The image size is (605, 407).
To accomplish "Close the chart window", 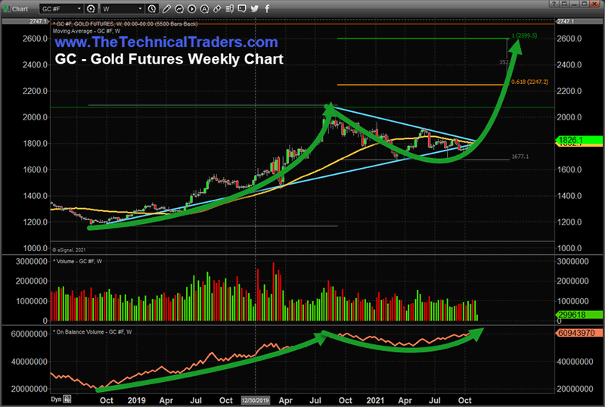I will coord(594,4).
